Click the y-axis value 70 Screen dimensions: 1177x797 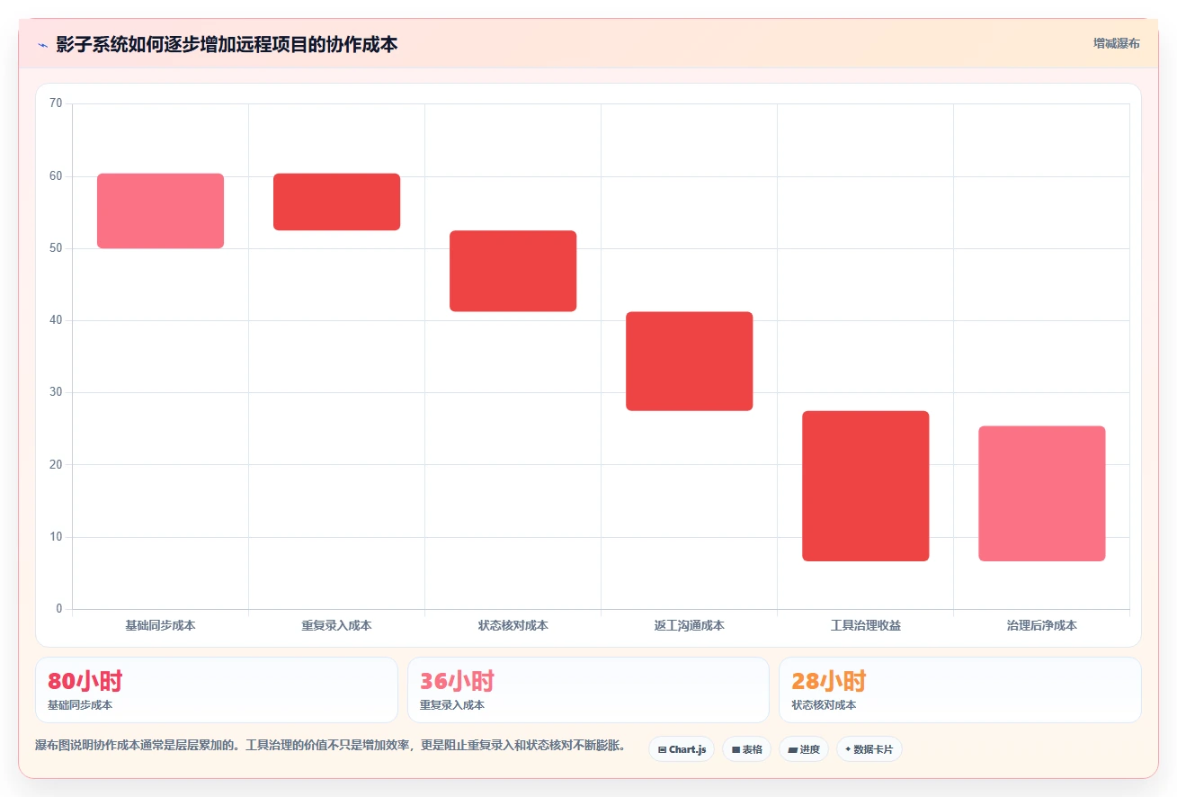56,103
